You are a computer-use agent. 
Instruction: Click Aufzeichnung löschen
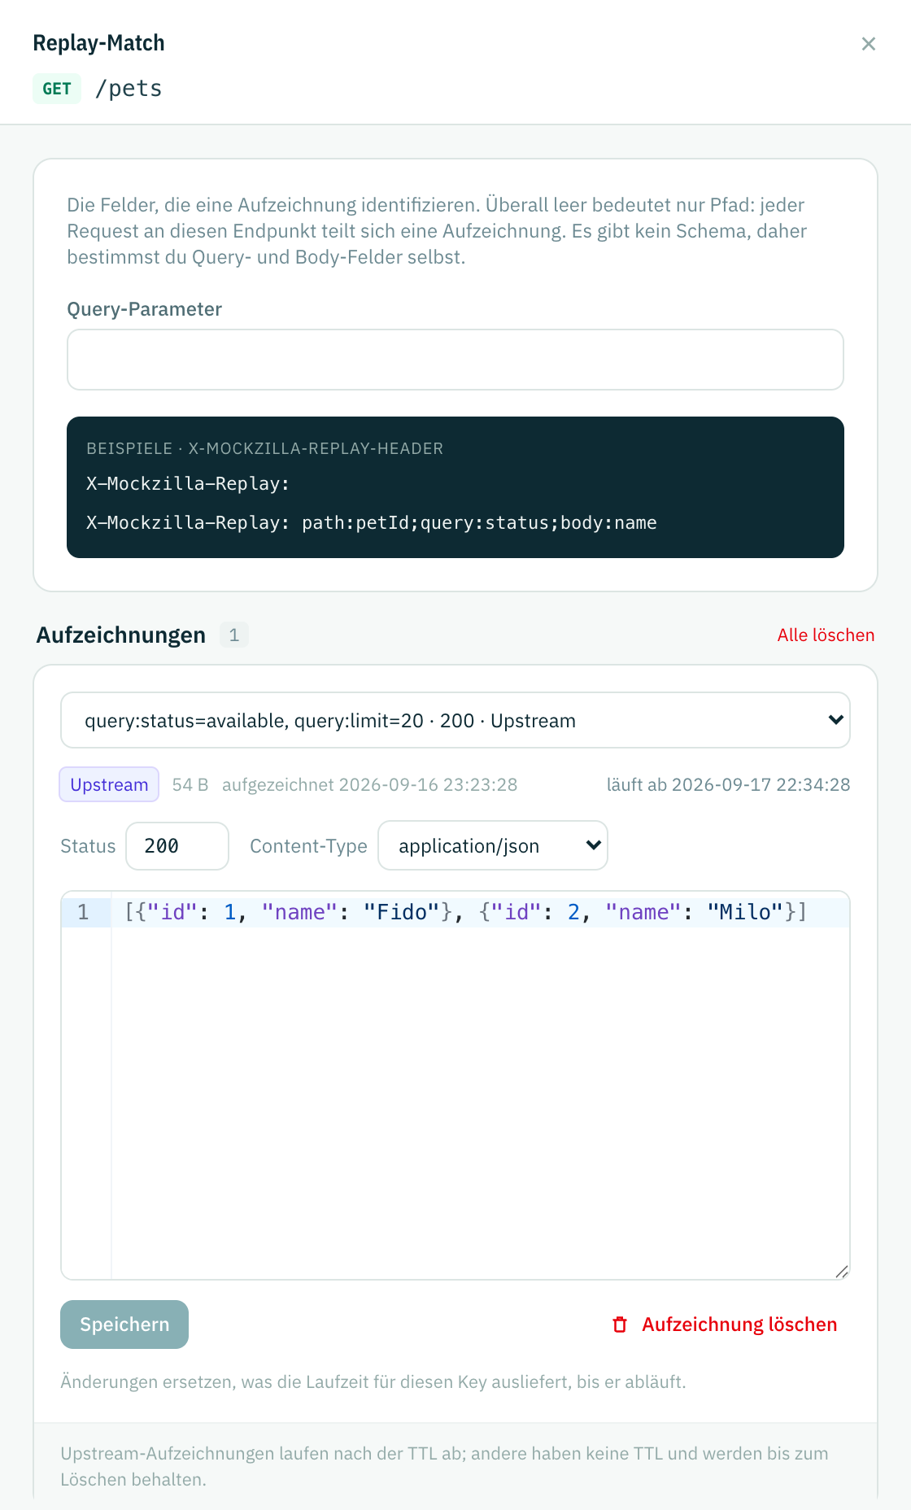pos(725,1325)
